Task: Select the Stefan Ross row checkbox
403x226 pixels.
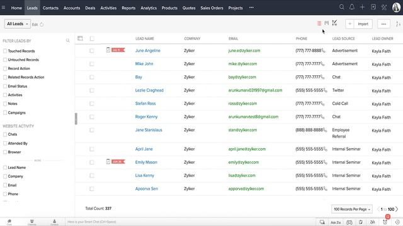Action: (92, 104)
